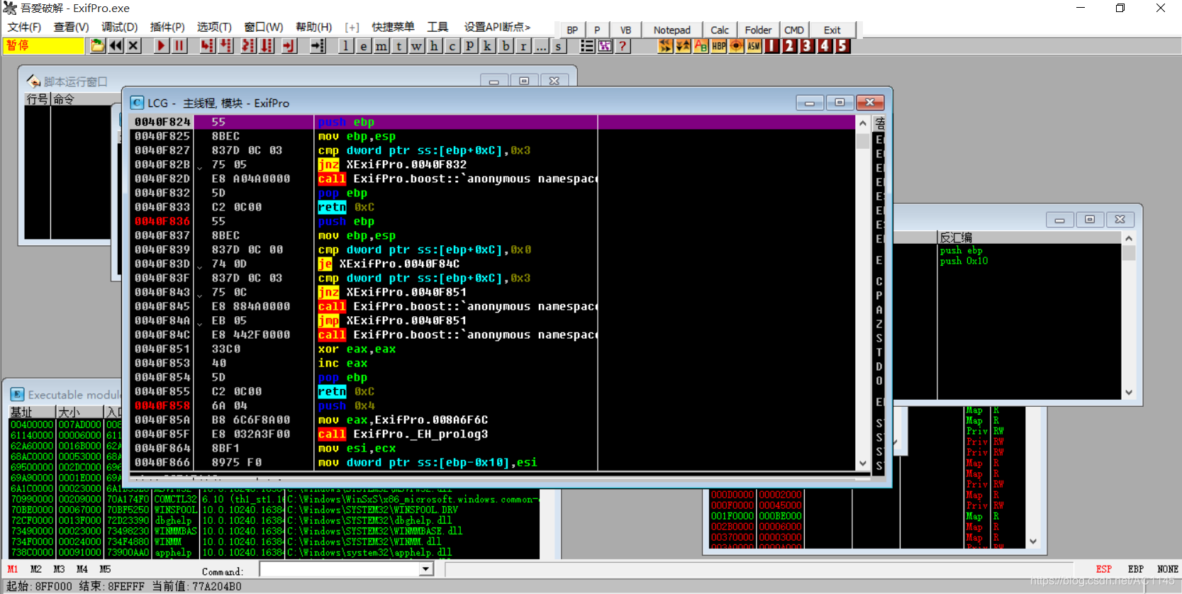Open the 选项(T) menu
This screenshot has height=594, width=1182.
(x=214, y=27)
